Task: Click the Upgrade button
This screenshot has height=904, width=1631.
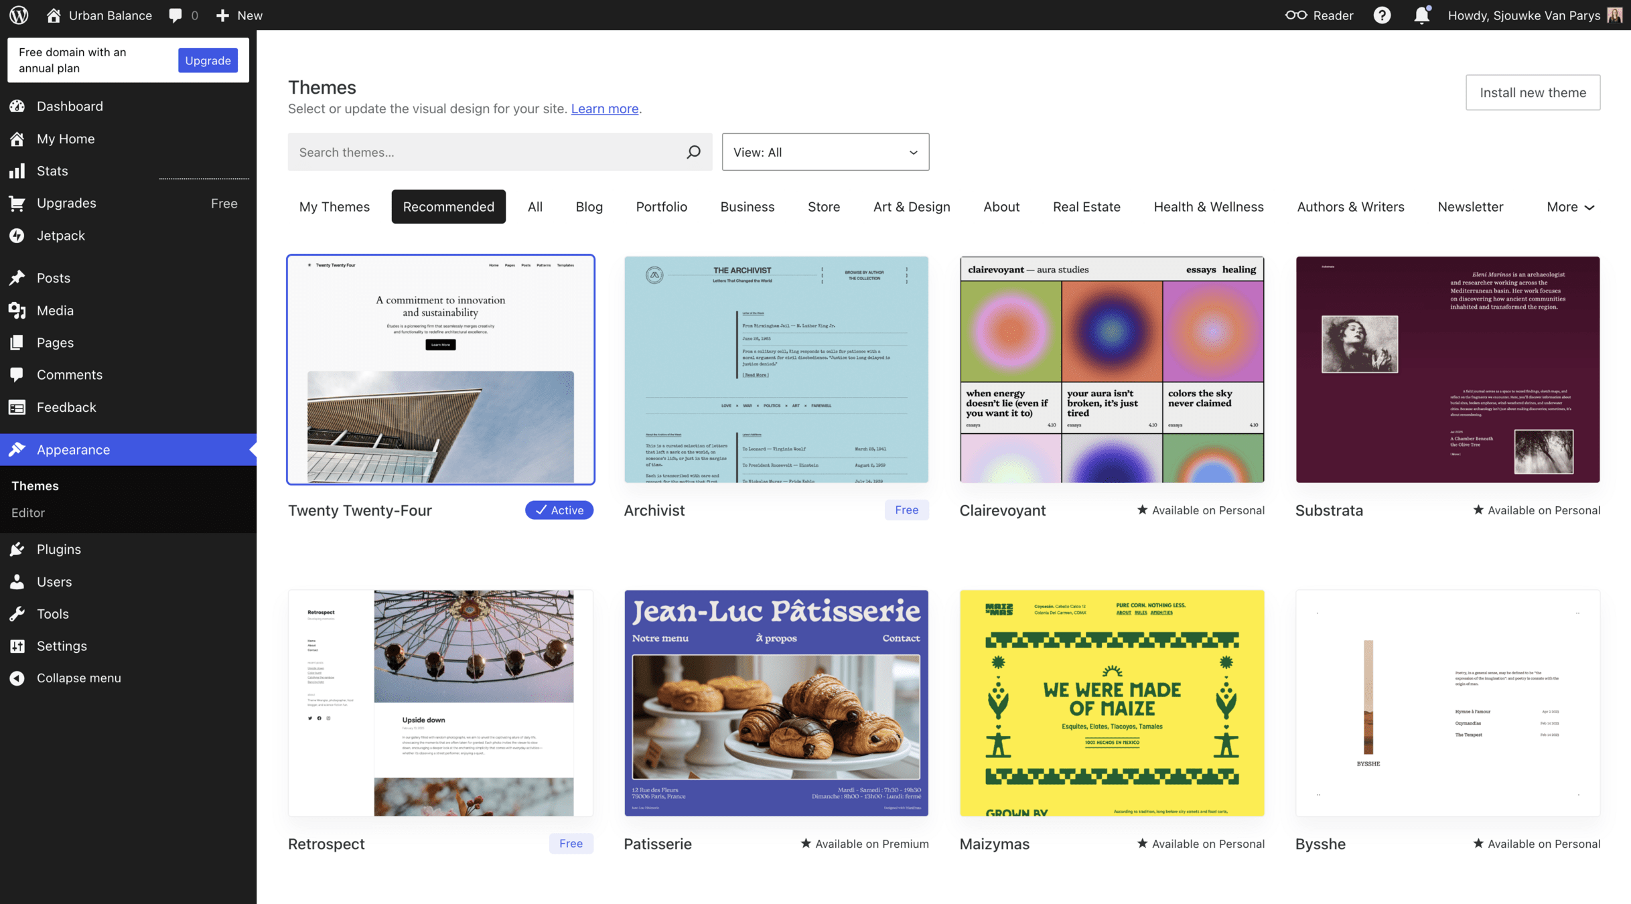Action: click(x=208, y=60)
